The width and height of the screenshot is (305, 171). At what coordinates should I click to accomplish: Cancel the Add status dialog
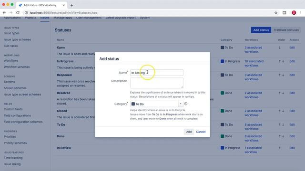[x=201, y=132]
